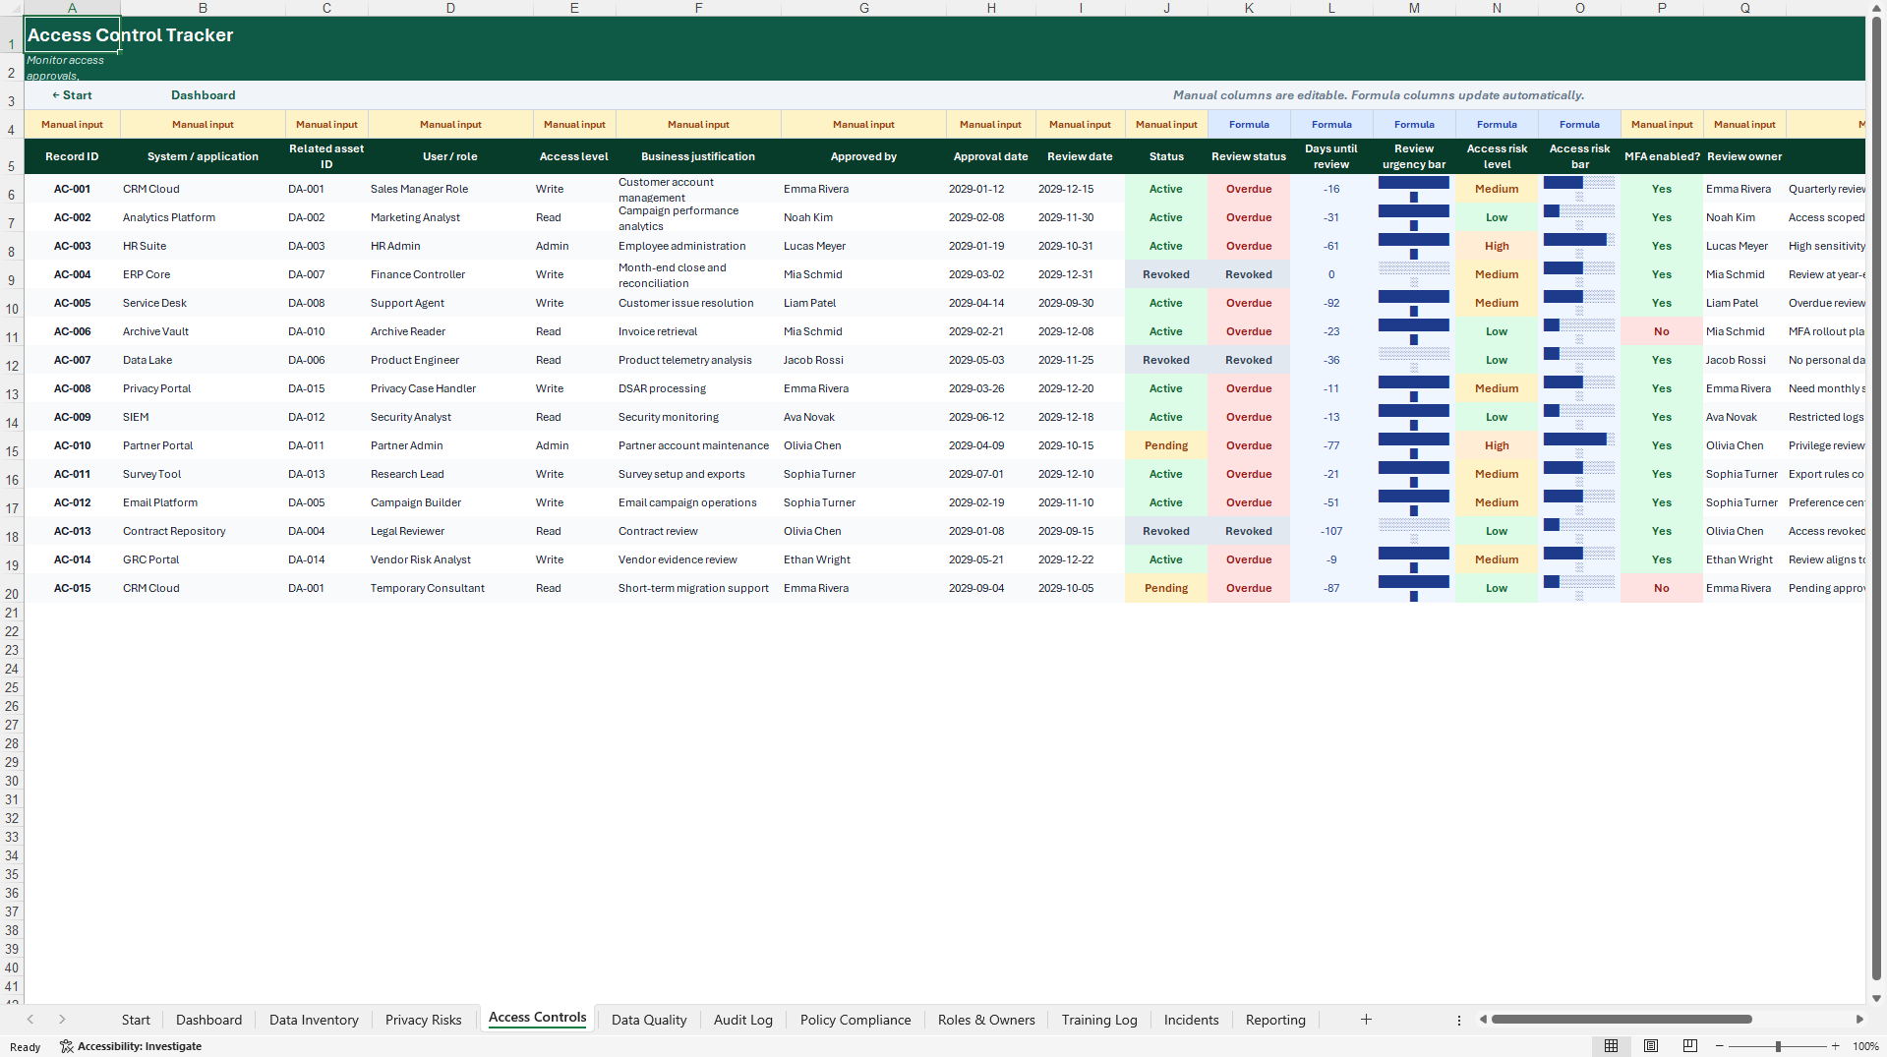Open the sheet tab options dots
The image size is (1887, 1057).
1459,1020
